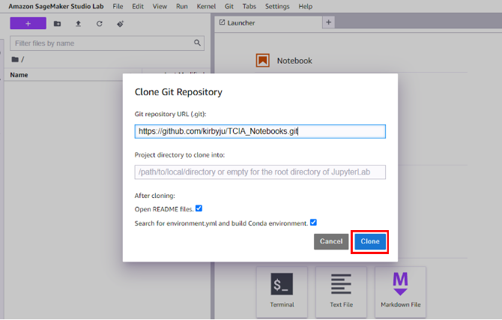
Task: Click the Git repository URL input field
Action: pos(260,131)
